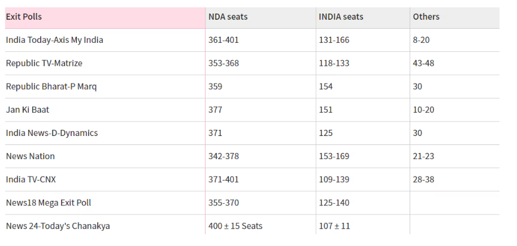Select the 400 ± 15 Seats cell

[235, 226]
